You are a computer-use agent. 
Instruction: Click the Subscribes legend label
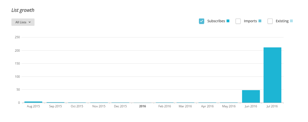coord(216,21)
